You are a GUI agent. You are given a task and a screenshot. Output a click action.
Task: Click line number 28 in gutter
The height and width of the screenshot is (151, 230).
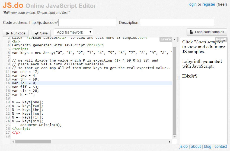tap(8, 136)
